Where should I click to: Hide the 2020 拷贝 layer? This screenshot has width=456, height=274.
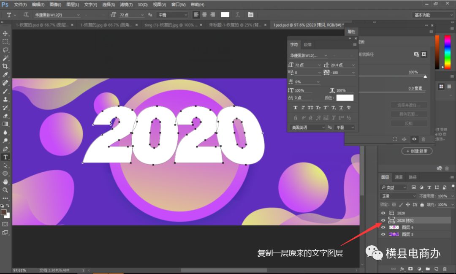click(383, 220)
